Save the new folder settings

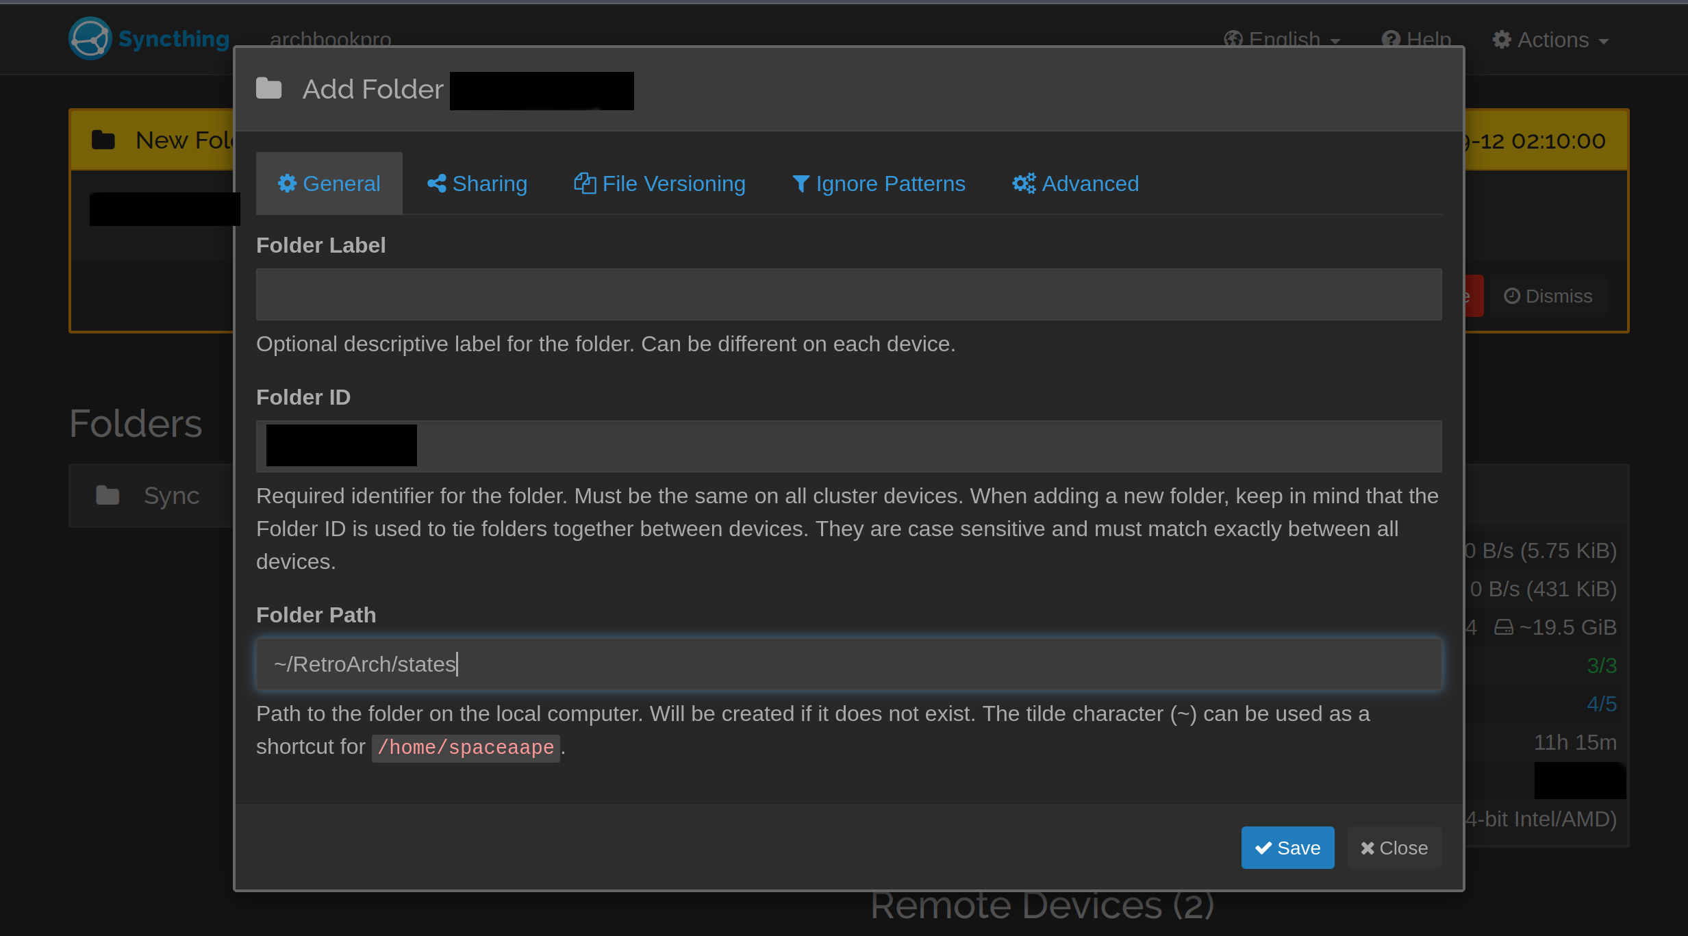coord(1287,848)
